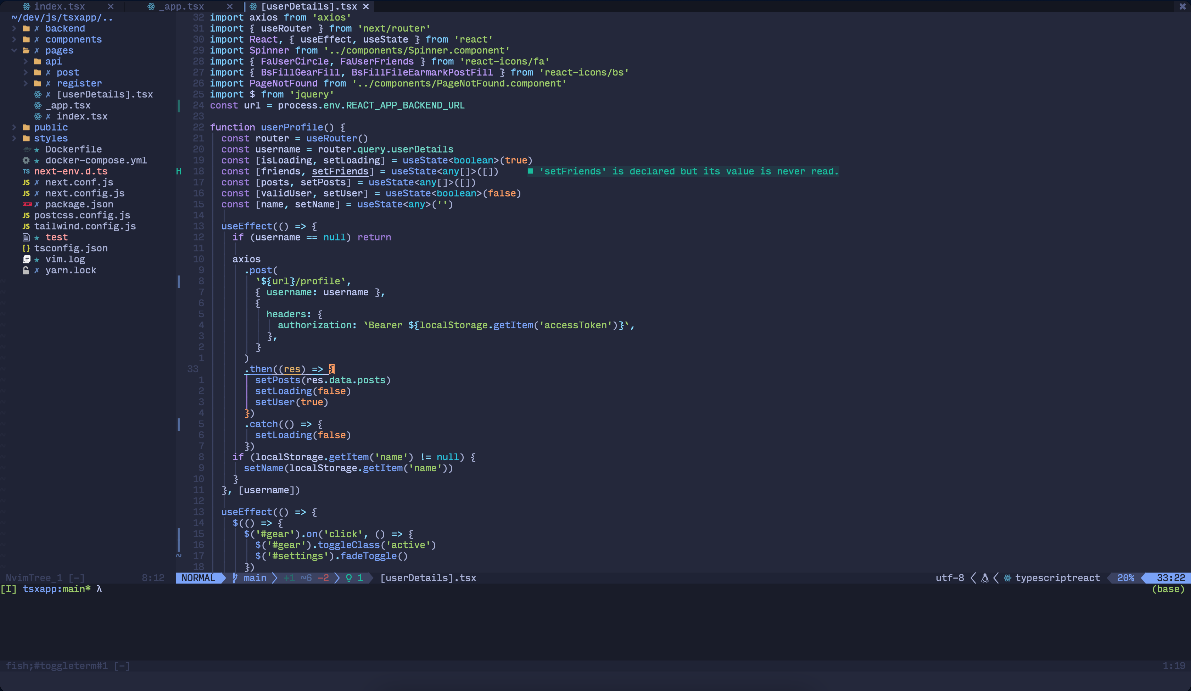Image resolution: width=1191 pixels, height=691 pixels.
Task: Open next-env.d.ts in the tree
Action: (x=71, y=171)
